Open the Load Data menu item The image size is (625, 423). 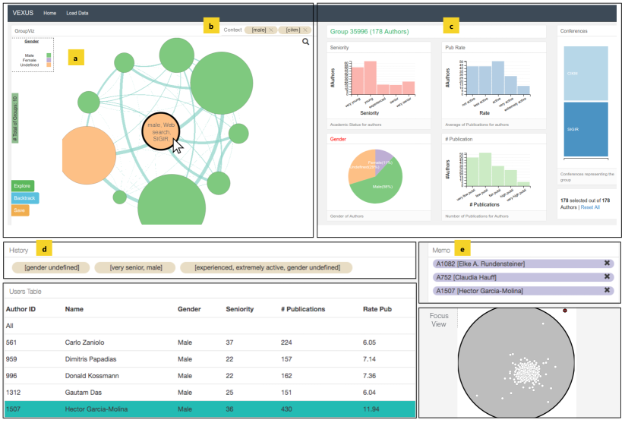pos(77,13)
